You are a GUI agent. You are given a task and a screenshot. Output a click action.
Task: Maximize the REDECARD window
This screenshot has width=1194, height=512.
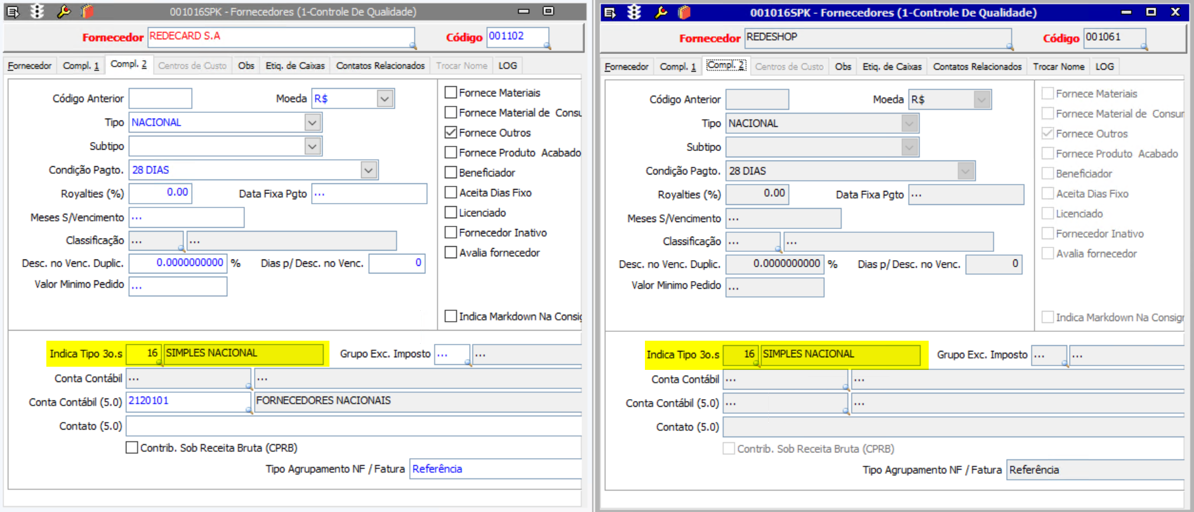(x=548, y=11)
